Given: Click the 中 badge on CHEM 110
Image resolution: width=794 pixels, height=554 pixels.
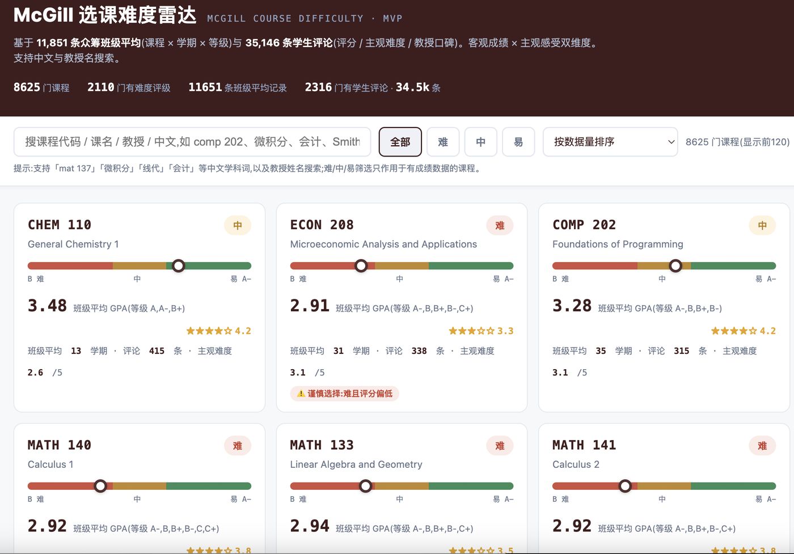Looking at the screenshot, I should [x=238, y=225].
